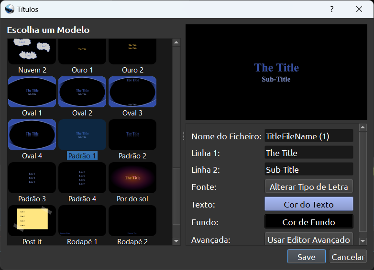Choose the Padrão 2 template thumbnail
This screenshot has width=374, height=270.
tap(132, 135)
